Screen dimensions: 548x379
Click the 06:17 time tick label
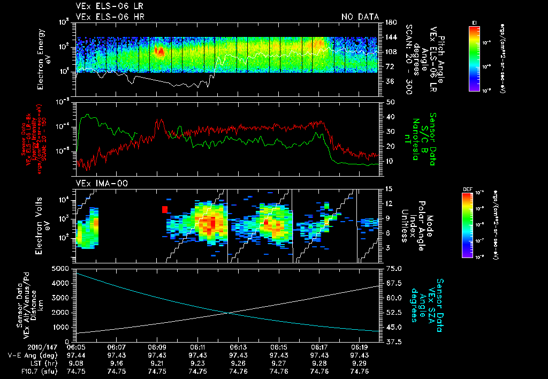click(319, 347)
